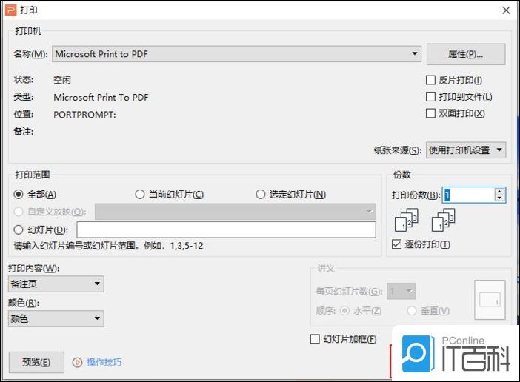The height and width of the screenshot is (382, 520).
Task: Click the handout layout preview thumbnail
Action: [490, 300]
